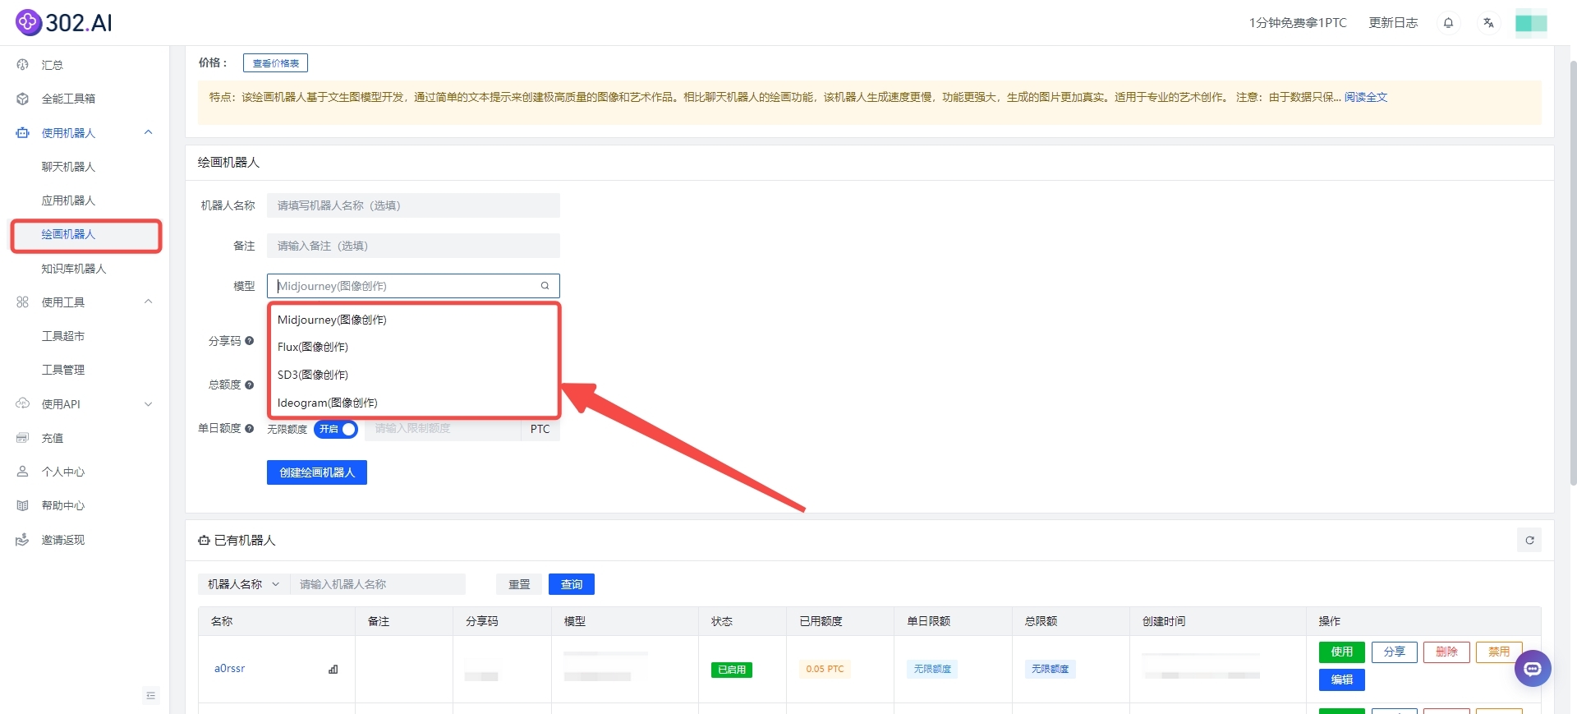Click the 使用工具 grid icon
Screen dimensions: 1577x714
pyautogui.click(x=23, y=302)
